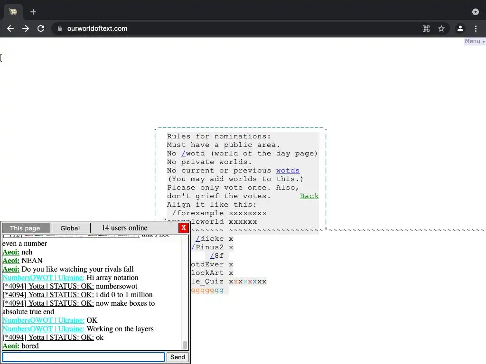Go forward using the browser forward arrow

pyautogui.click(x=26, y=28)
